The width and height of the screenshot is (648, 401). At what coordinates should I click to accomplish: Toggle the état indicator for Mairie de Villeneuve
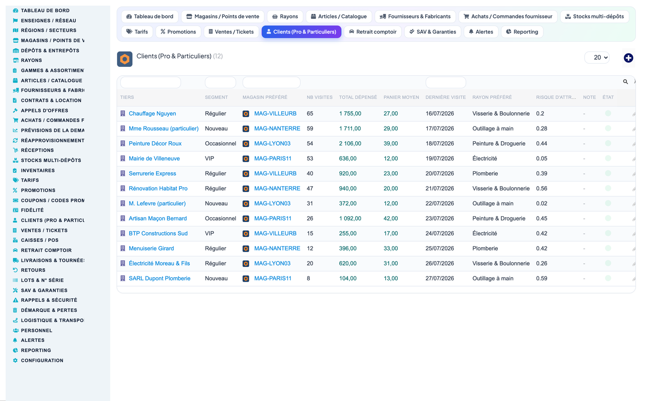(x=608, y=158)
